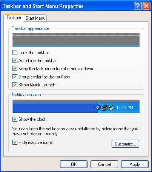Switch to the Start Menu tab
The image size is (152, 172).
coord(35,18)
